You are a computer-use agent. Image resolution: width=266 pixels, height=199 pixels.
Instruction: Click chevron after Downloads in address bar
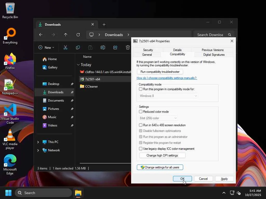pos(128,35)
